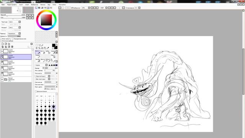Open the Холст menu

click(x=21, y=5)
